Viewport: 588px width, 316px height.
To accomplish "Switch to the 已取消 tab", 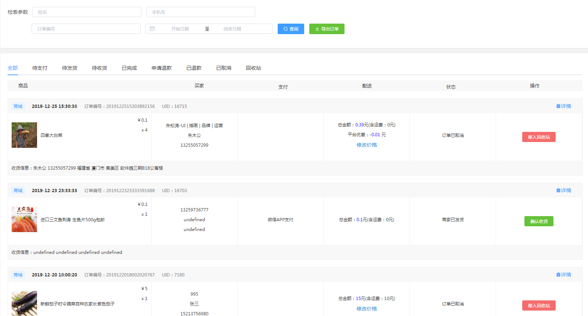I will [x=223, y=68].
